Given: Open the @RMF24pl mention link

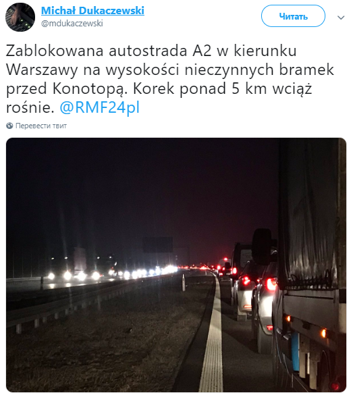Looking at the screenshot, I should pyautogui.click(x=99, y=107).
